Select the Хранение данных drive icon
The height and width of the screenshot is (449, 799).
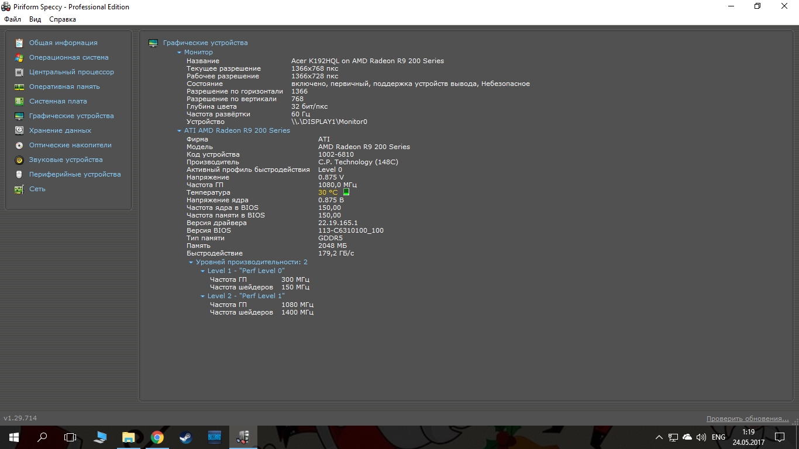coord(19,130)
